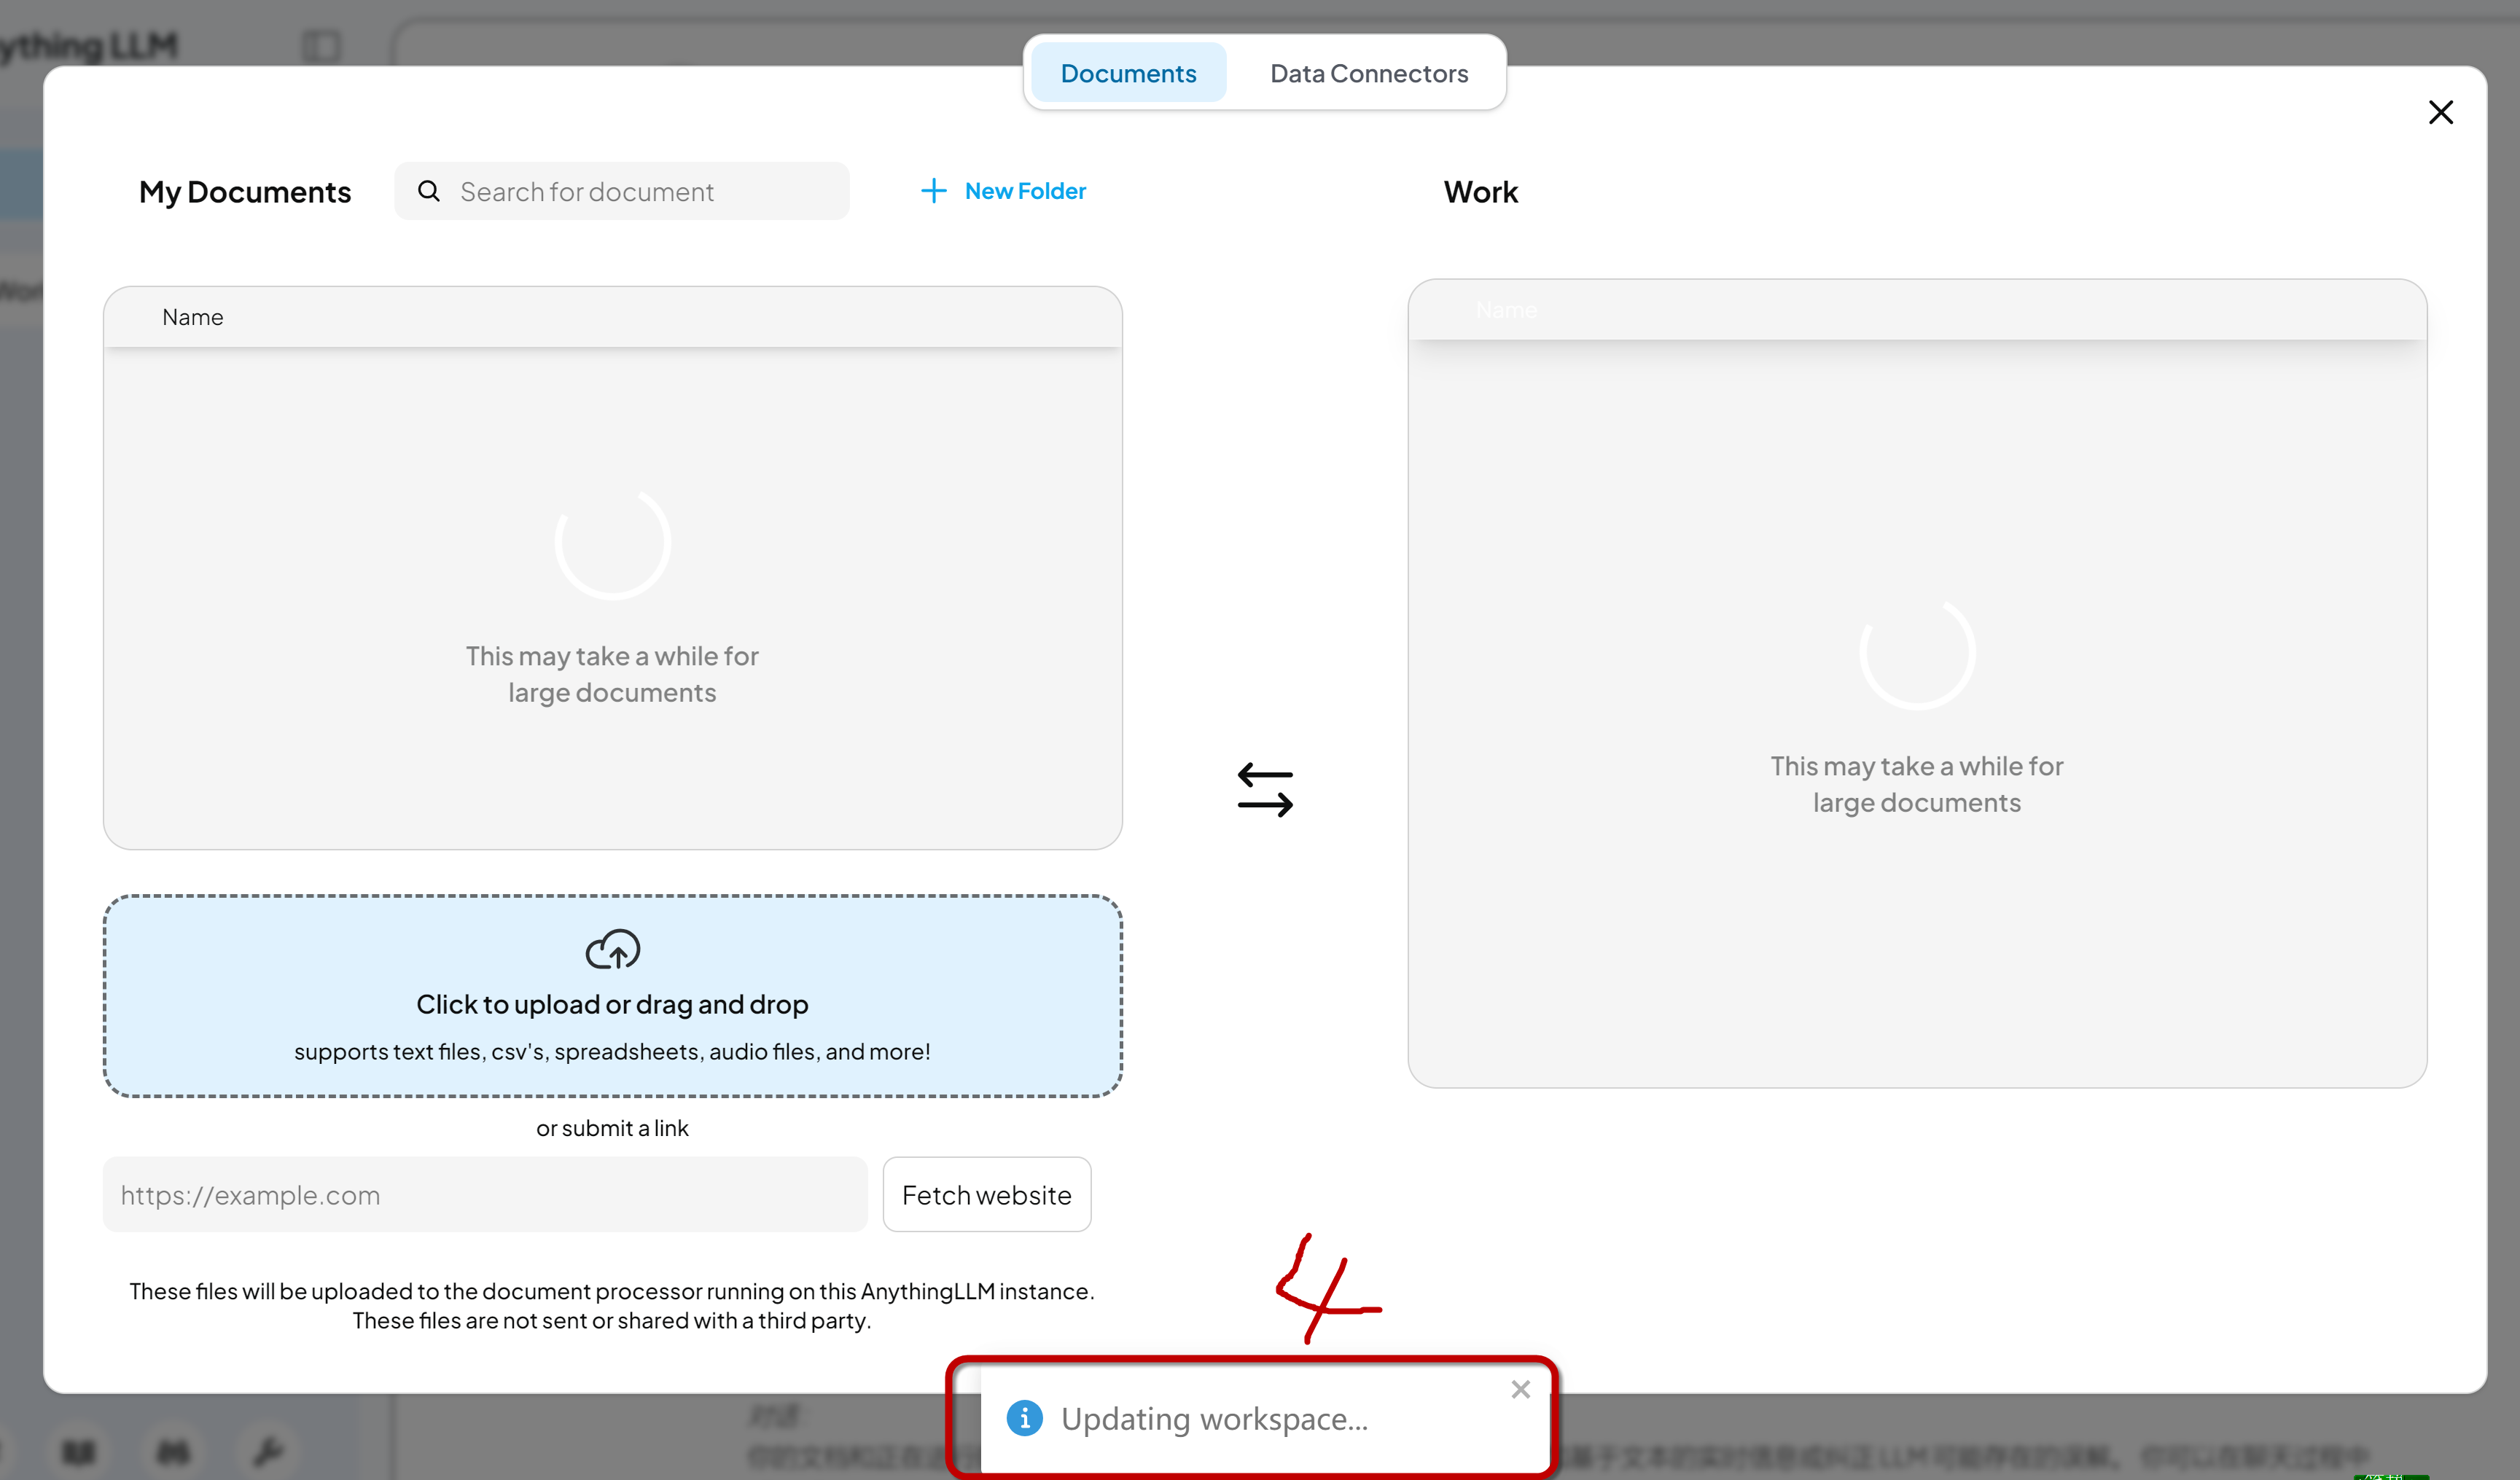Switch to the Documents tab
The height and width of the screenshot is (1480, 2520).
(x=1128, y=73)
